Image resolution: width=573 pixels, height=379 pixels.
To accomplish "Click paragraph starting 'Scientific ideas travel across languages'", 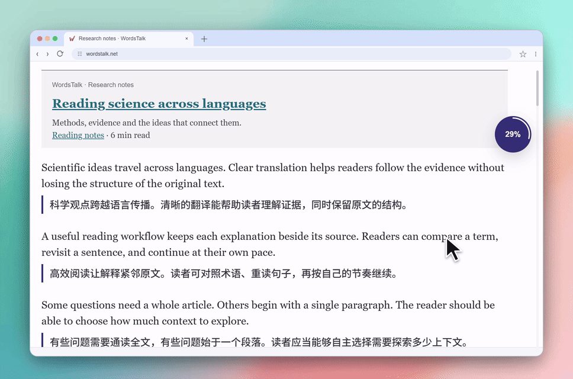I will [x=273, y=175].
